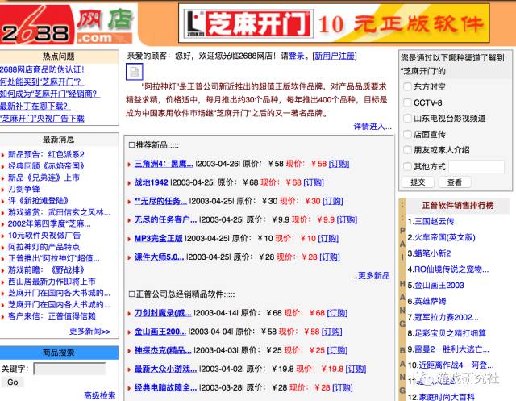This screenshot has width=516, height=401.
Task: Open the 新用户注册 registration link
Action: (335, 56)
